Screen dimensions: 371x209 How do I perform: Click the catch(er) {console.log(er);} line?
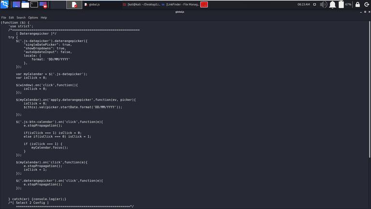37,199
